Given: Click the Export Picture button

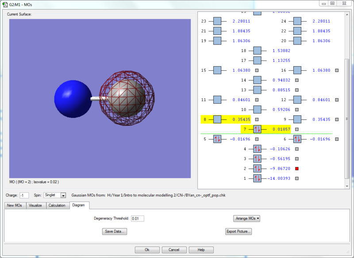Looking at the screenshot, I should pos(239,231).
